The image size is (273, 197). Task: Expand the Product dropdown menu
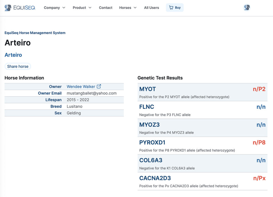[x=82, y=8]
